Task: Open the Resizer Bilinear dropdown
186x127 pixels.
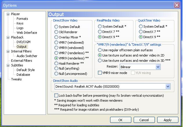Action: (158, 67)
